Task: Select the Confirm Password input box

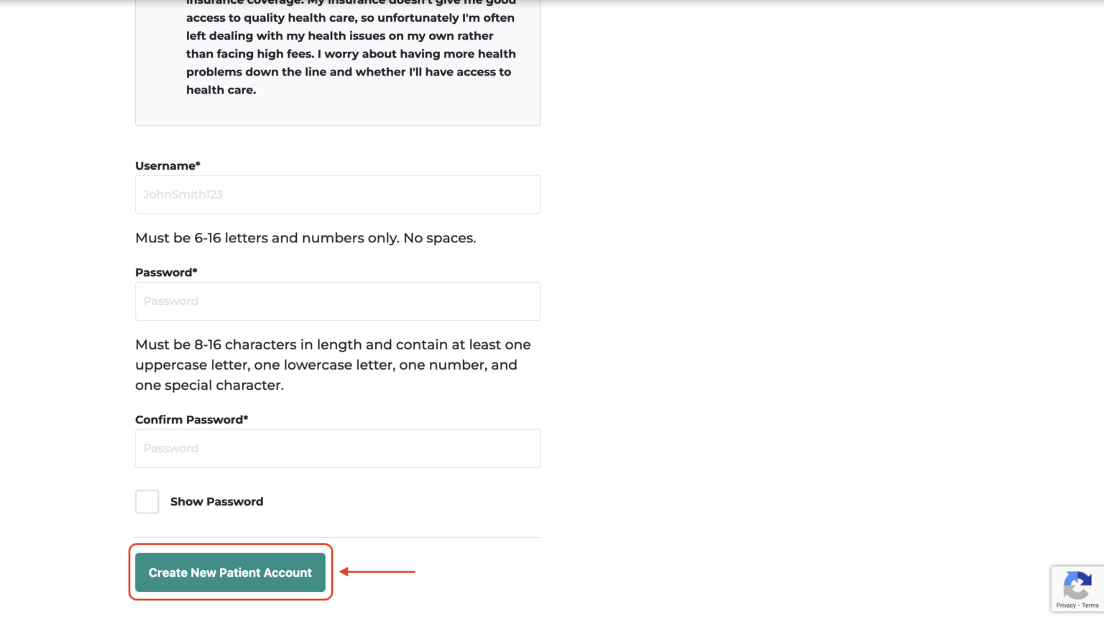Action: [x=338, y=449]
